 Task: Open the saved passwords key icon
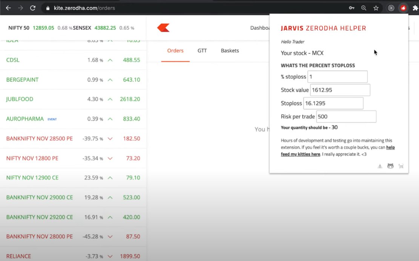coord(351,8)
